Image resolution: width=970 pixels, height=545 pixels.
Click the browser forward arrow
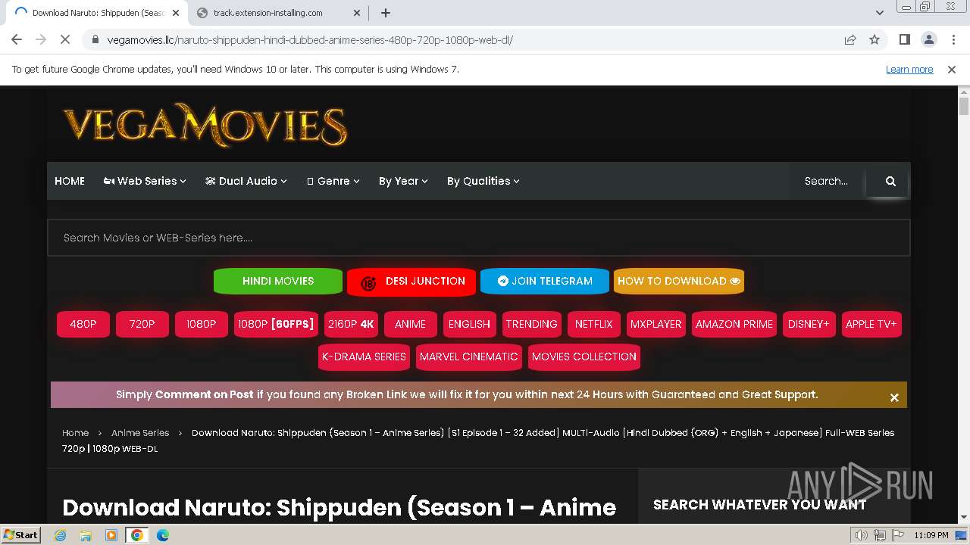(x=41, y=39)
